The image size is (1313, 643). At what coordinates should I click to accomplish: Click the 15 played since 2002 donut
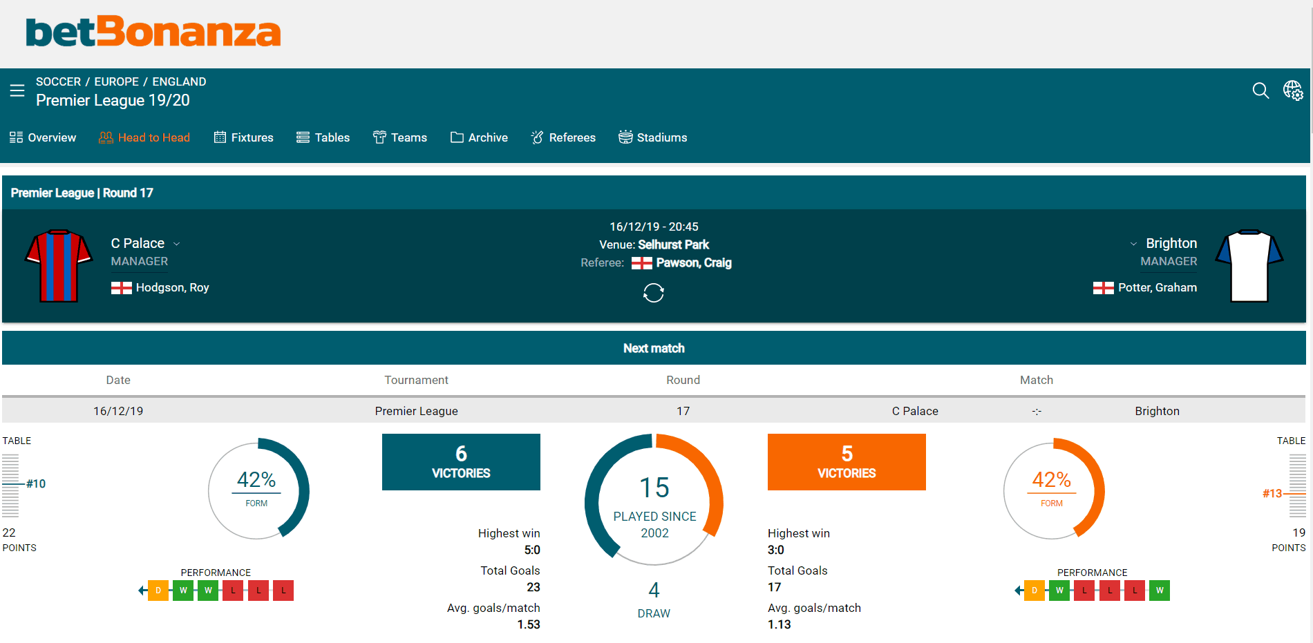pyautogui.click(x=654, y=499)
